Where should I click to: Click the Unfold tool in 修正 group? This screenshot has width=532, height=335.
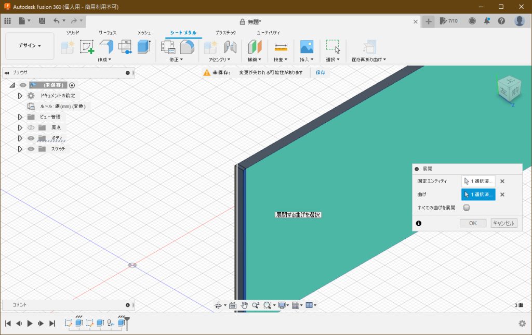coord(187,47)
